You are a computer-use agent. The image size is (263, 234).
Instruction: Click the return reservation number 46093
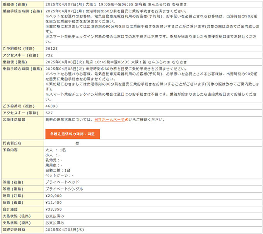point(51,106)
